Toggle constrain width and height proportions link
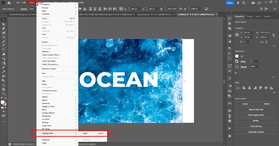This screenshot has height=146, width=279. click(x=274, y=35)
